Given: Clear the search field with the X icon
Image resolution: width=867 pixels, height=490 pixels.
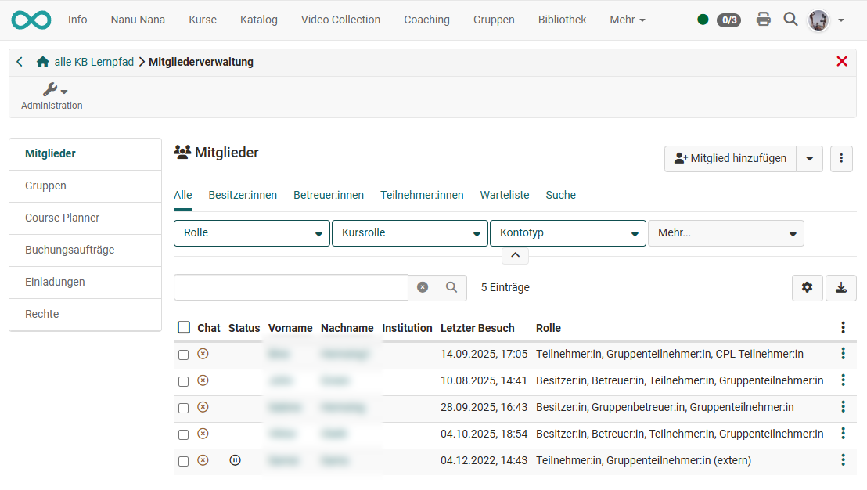Looking at the screenshot, I should coord(423,287).
